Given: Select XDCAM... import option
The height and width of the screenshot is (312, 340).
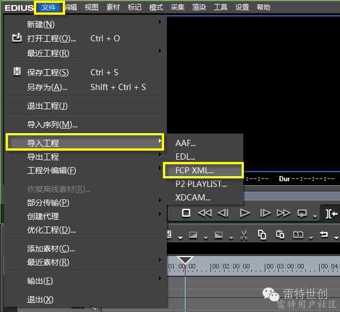Looking at the screenshot, I should pos(205,198).
